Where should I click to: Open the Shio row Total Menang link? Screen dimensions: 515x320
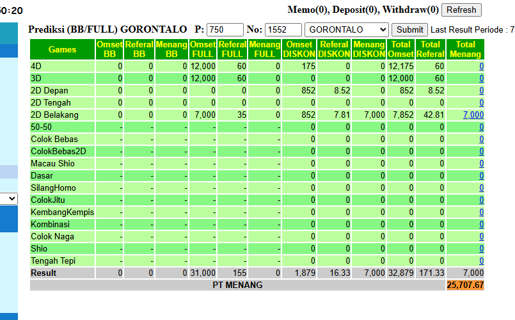pyautogui.click(x=482, y=248)
